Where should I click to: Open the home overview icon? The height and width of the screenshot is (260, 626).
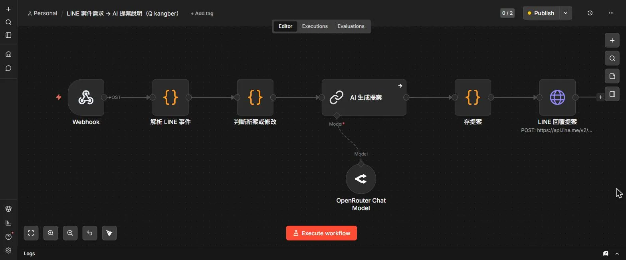point(8,54)
